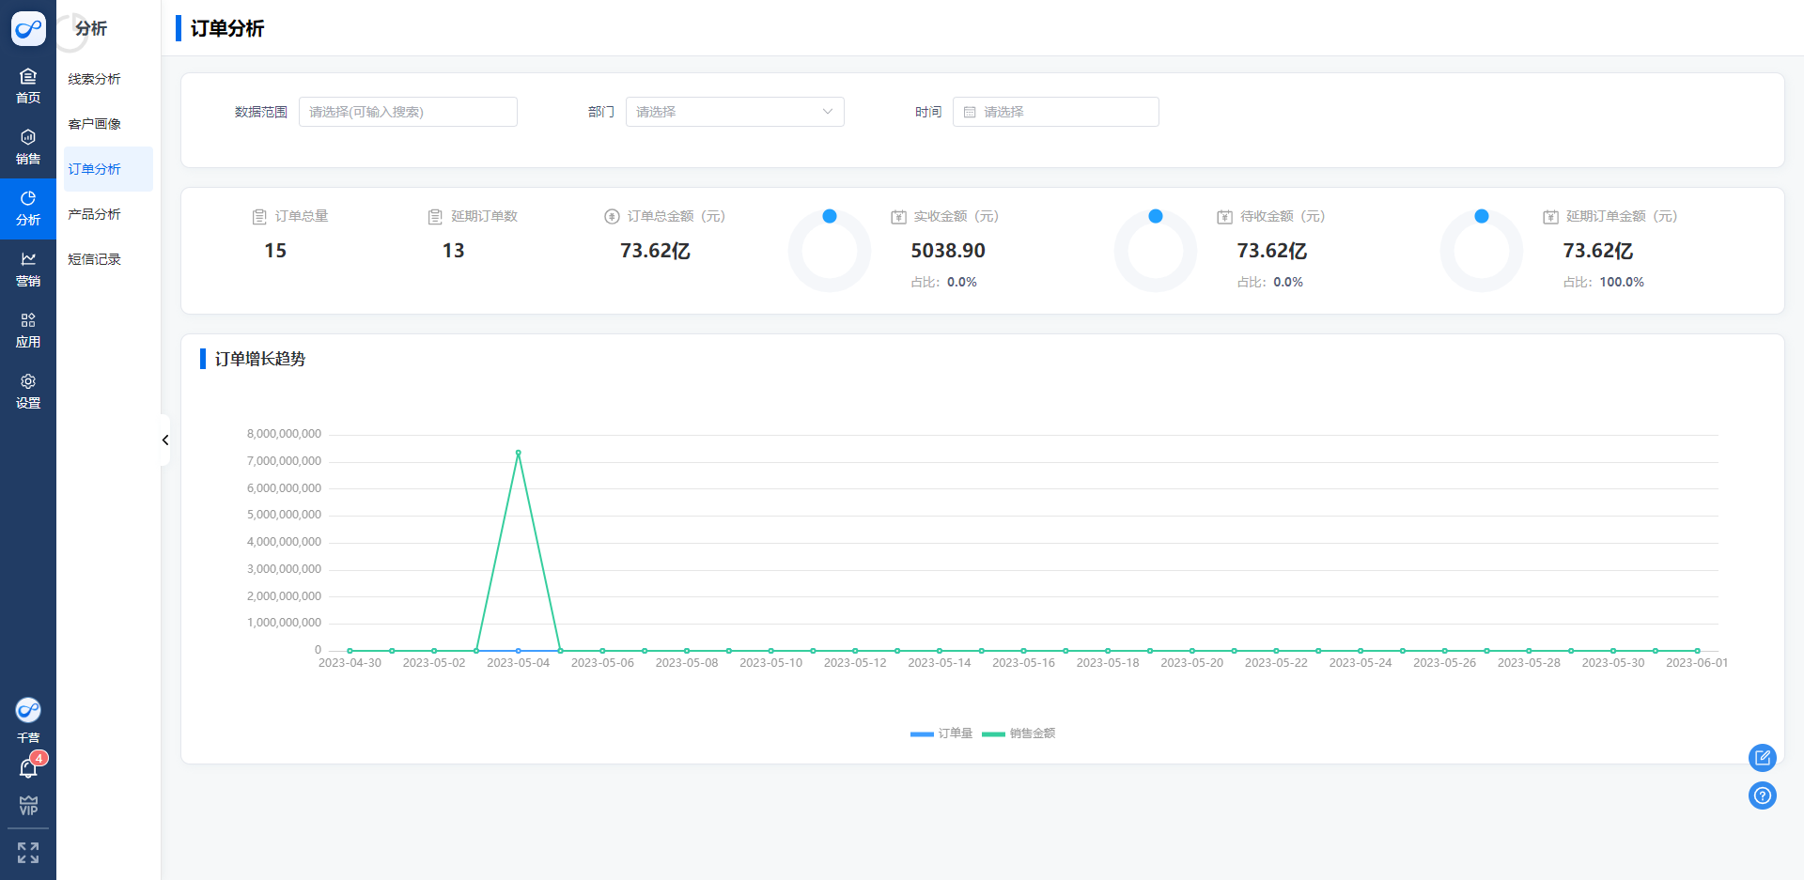This screenshot has height=880, width=1804.
Task: Click the 数据范围 search input field
Action: pos(408,112)
